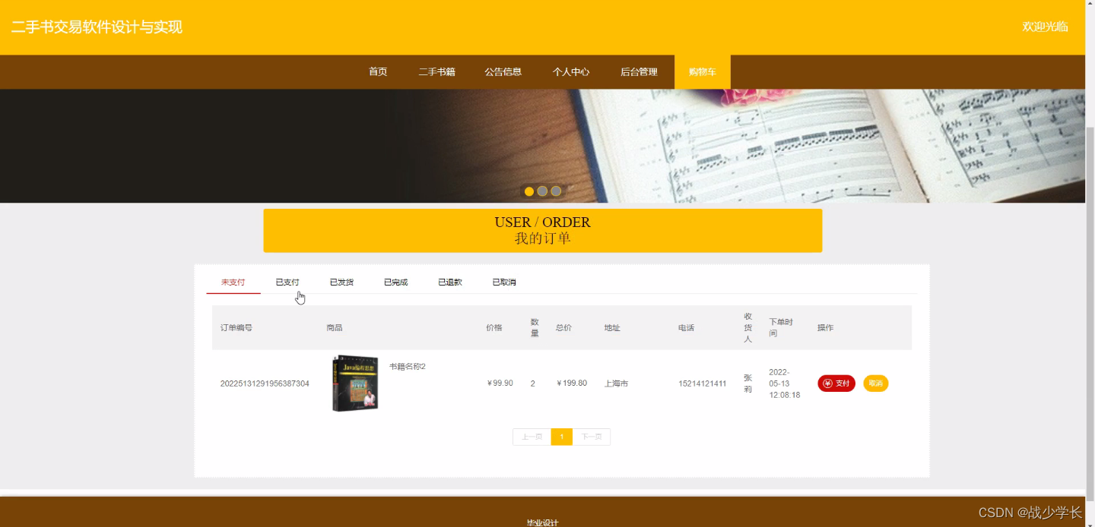Click the USER / ORDER 我的订单 banner
1095x527 pixels.
(x=542, y=230)
